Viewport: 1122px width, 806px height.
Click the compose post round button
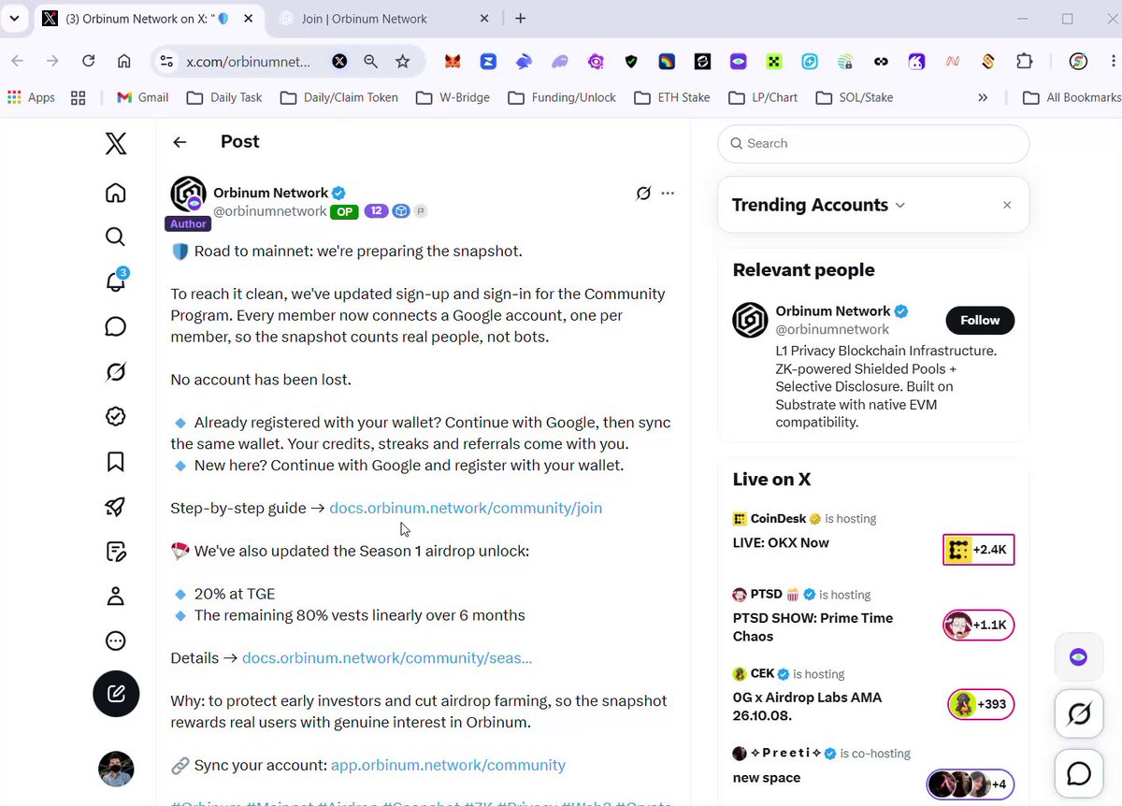tap(116, 694)
